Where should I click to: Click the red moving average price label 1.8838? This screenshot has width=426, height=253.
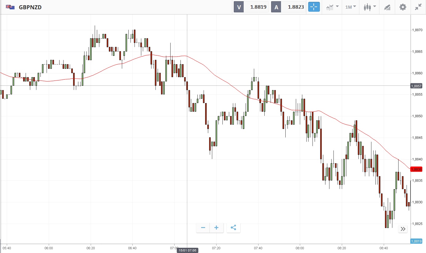[416, 169]
